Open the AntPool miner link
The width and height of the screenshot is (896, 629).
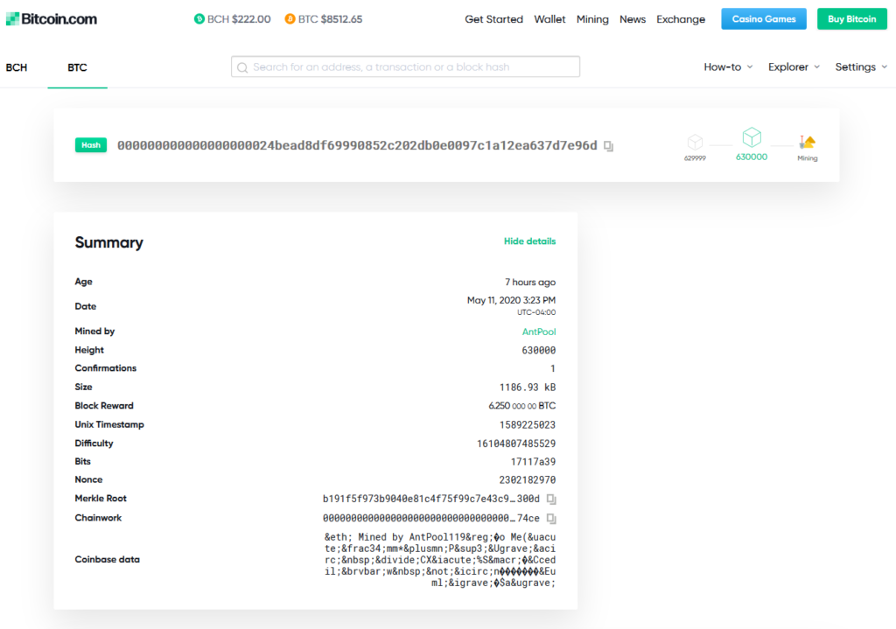tap(539, 332)
